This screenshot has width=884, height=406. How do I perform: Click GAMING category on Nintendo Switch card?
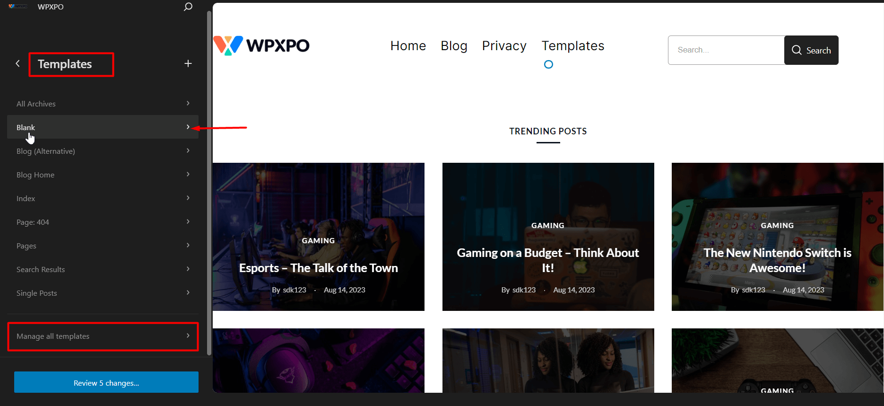[777, 225]
